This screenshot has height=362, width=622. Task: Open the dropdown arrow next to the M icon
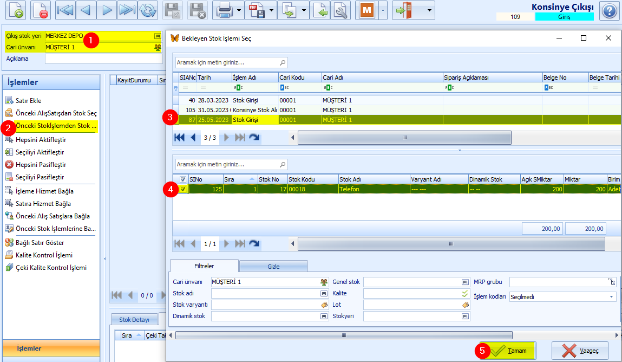click(x=383, y=10)
